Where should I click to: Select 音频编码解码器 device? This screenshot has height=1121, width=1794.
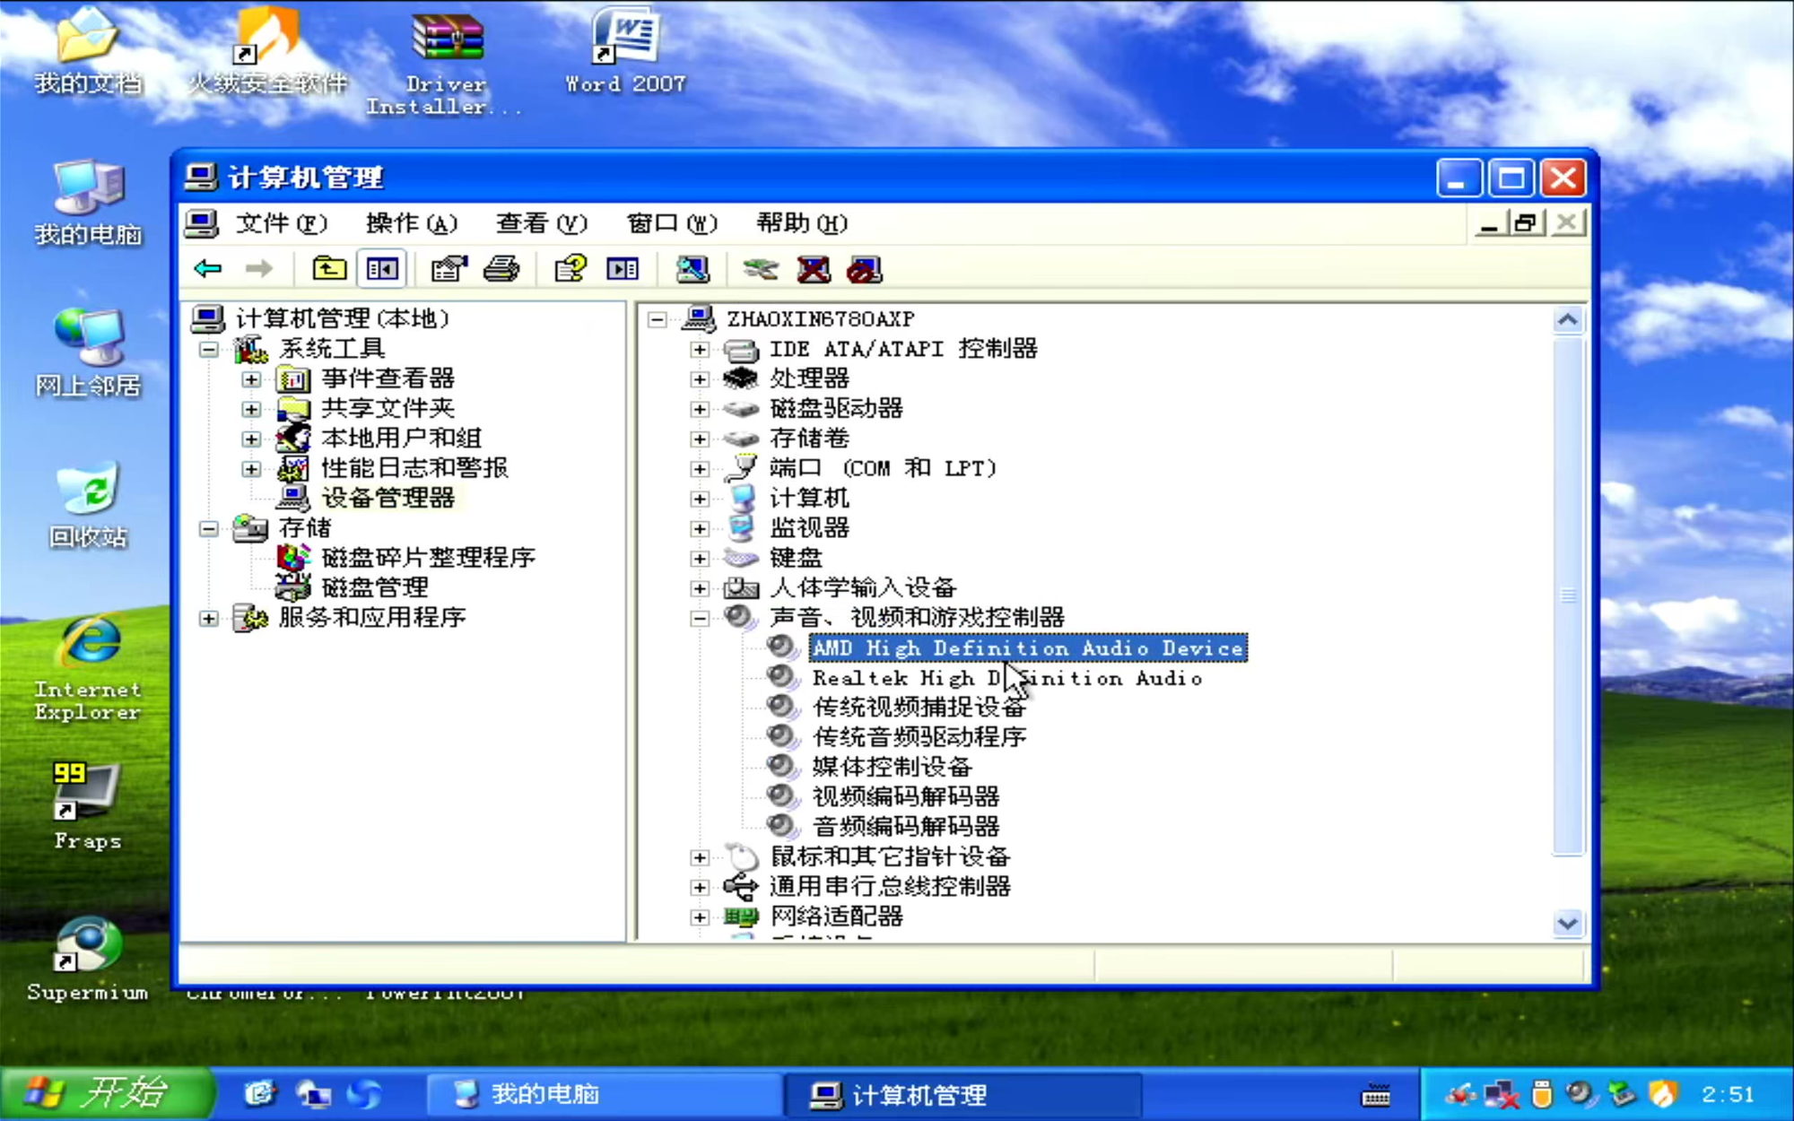pyautogui.click(x=905, y=827)
